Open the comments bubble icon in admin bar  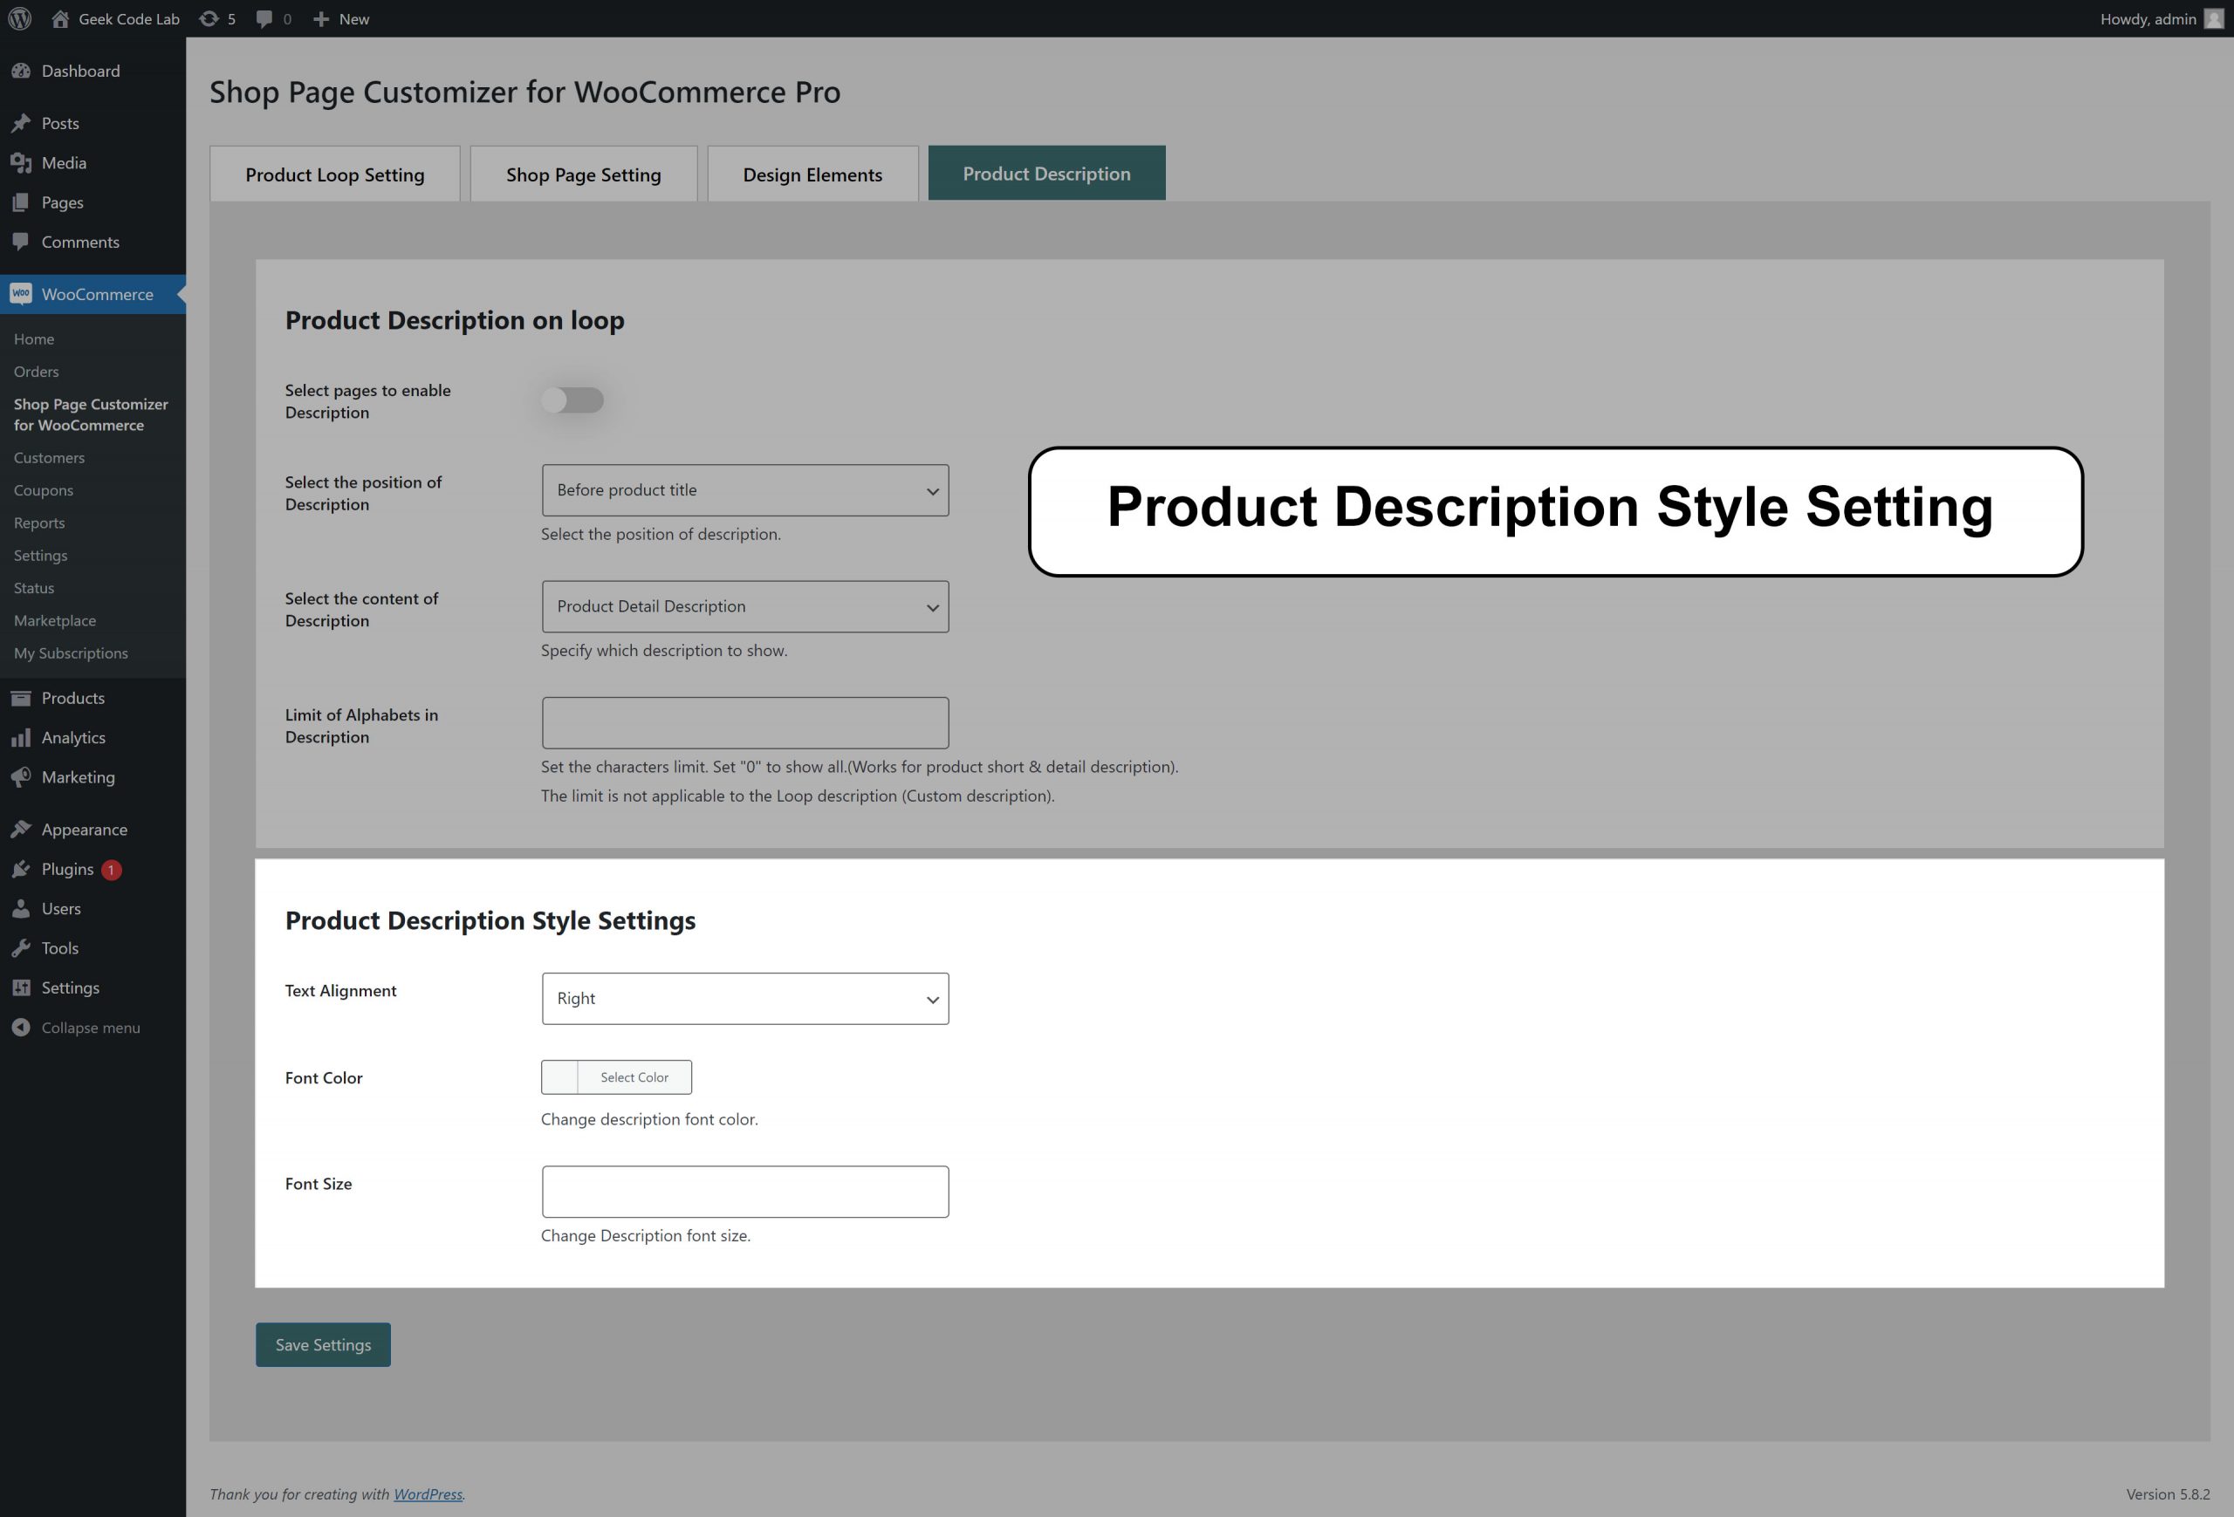click(x=264, y=19)
